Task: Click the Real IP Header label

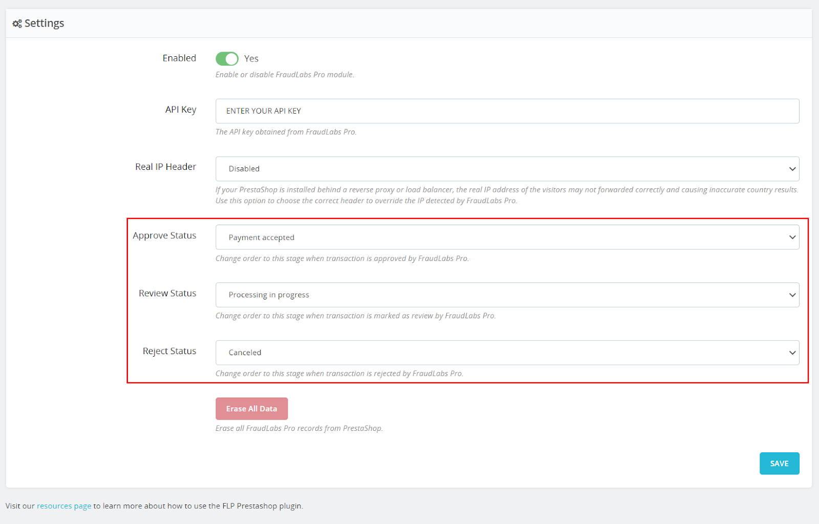Action: click(x=165, y=167)
